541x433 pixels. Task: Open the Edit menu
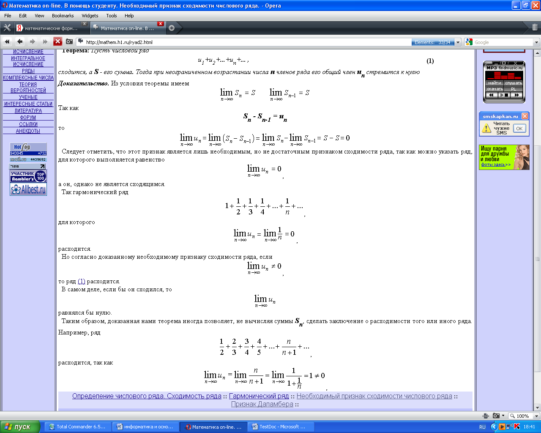point(23,16)
